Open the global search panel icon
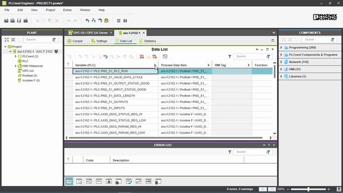The width and height of the screenshot is (343, 193). click(x=79, y=181)
